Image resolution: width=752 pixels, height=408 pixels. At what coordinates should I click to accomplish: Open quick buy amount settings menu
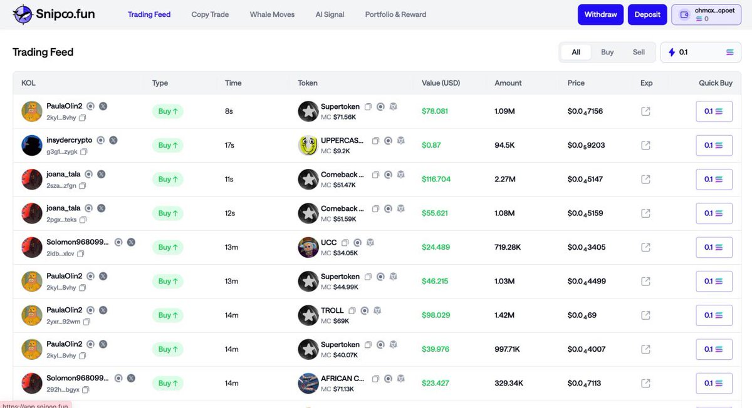pyautogui.click(x=729, y=53)
